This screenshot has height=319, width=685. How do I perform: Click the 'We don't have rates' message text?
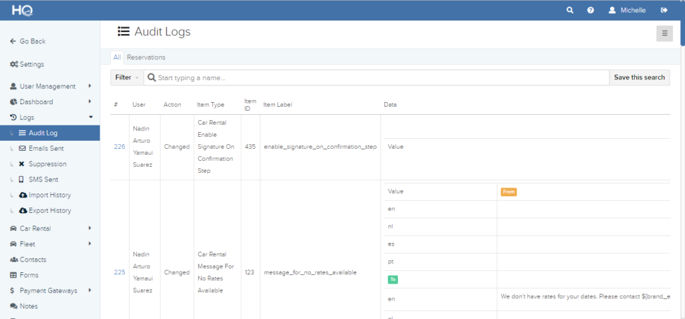[x=586, y=296]
